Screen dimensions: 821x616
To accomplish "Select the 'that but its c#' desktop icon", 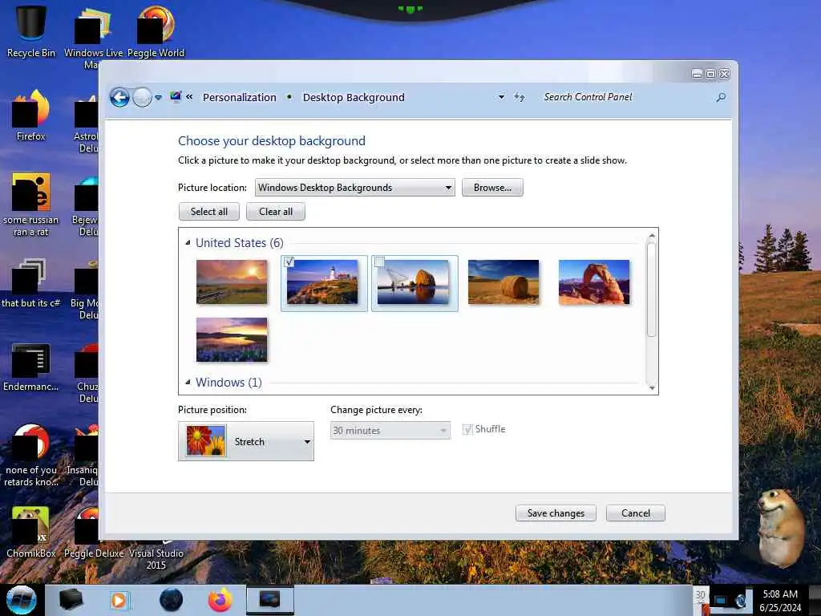I will pyautogui.click(x=31, y=283).
